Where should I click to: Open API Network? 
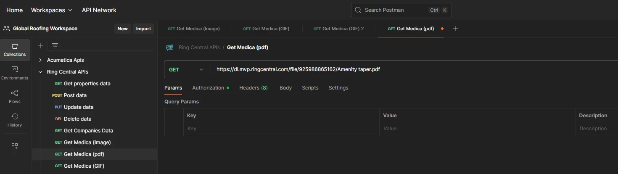99,10
